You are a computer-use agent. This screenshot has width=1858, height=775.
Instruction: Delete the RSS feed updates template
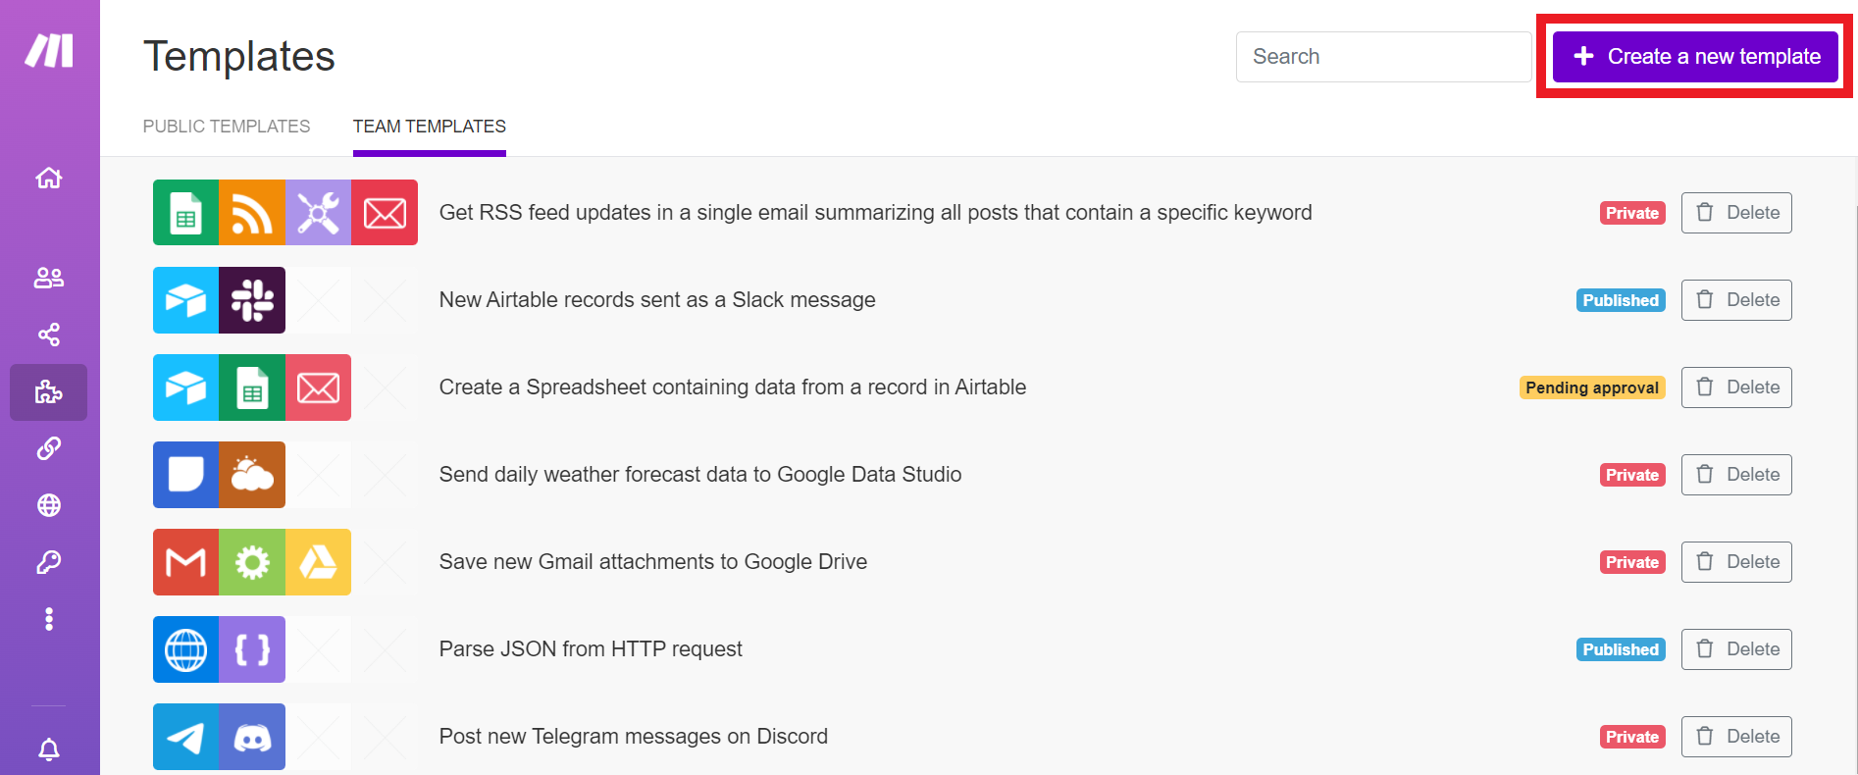1736,213
